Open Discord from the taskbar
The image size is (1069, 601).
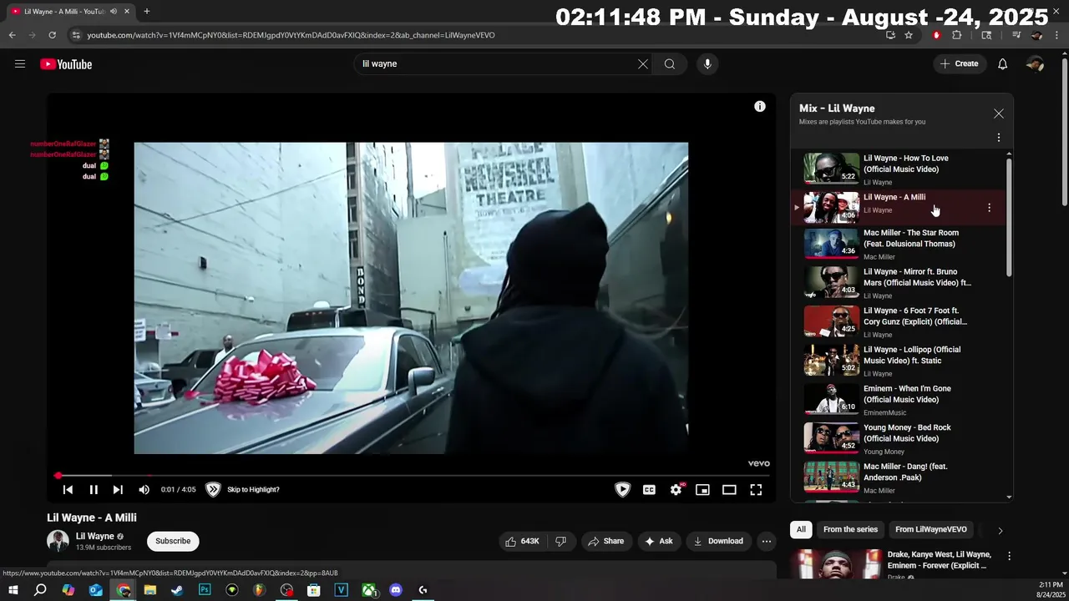(x=396, y=590)
